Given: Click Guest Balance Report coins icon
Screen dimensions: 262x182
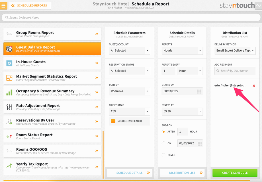Looking at the screenshot, I should (9, 49).
